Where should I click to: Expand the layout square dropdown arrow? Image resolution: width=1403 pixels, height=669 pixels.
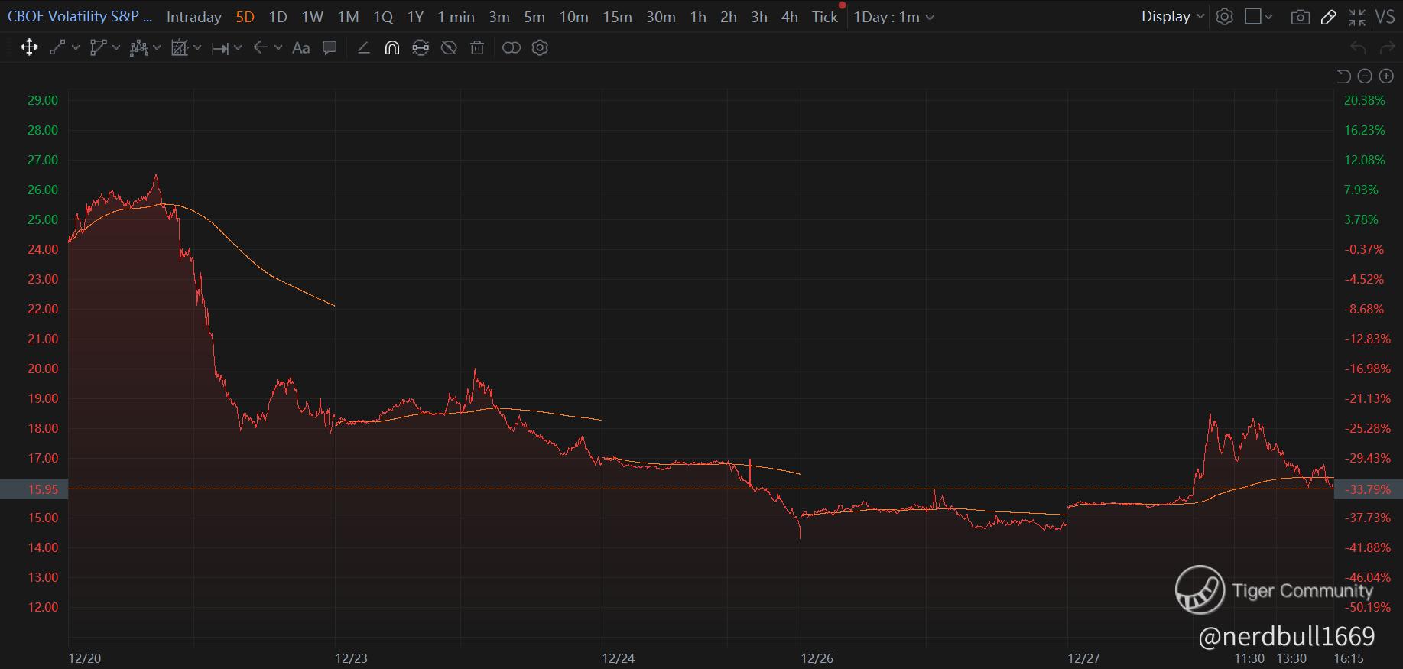pos(1268,17)
